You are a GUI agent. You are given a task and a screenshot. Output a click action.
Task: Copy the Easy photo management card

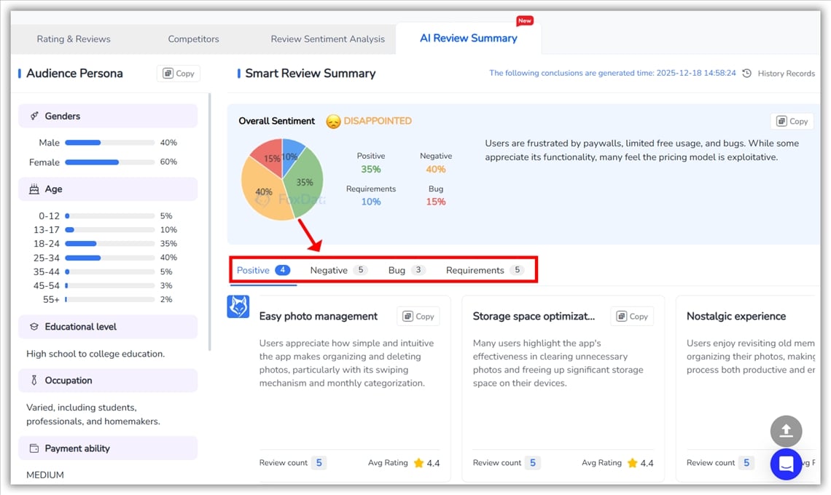click(x=418, y=317)
